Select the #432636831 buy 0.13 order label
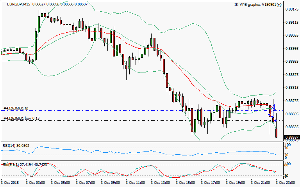300x187 pixels. click(21, 118)
